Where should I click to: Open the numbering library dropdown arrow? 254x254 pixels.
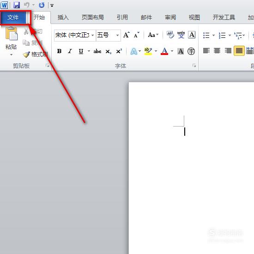[x=230, y=35]
